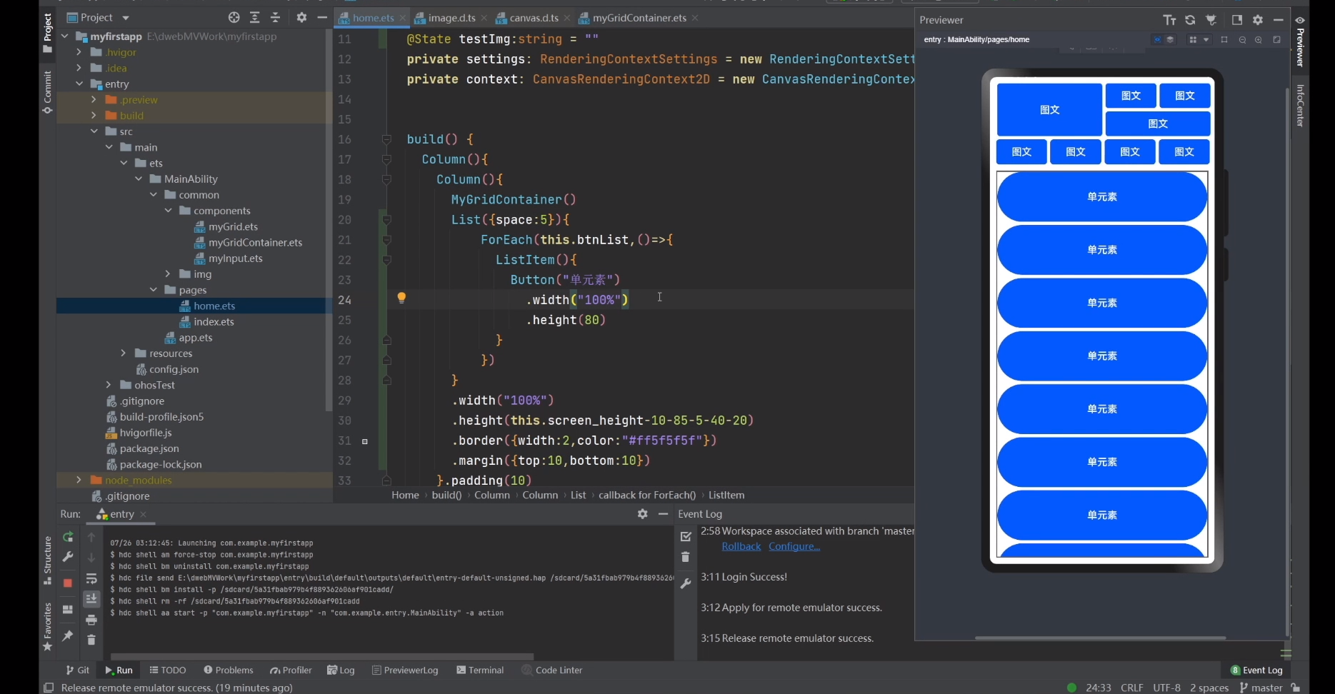The image size is (1335, 694).
Task: Click Previewer window layout icon
Action: pyautogui.click(x=1237, y=20)
